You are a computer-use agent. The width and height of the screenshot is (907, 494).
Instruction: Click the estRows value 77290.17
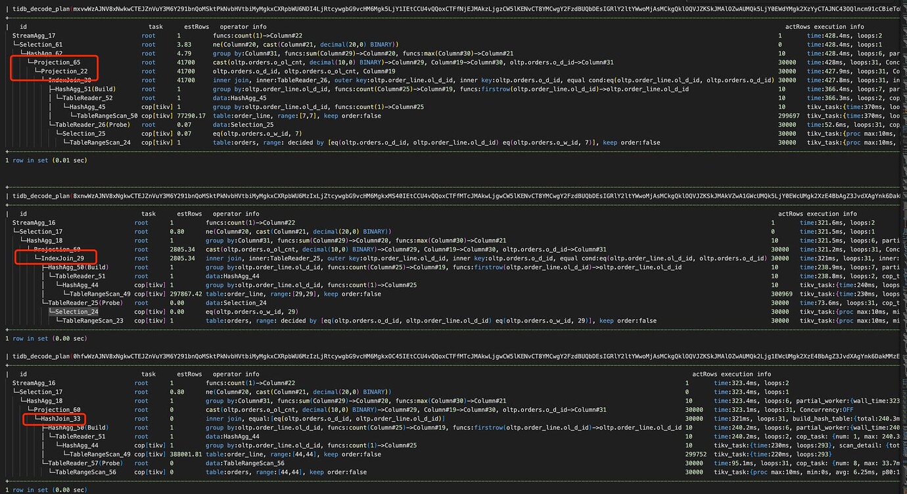point(191,116)
